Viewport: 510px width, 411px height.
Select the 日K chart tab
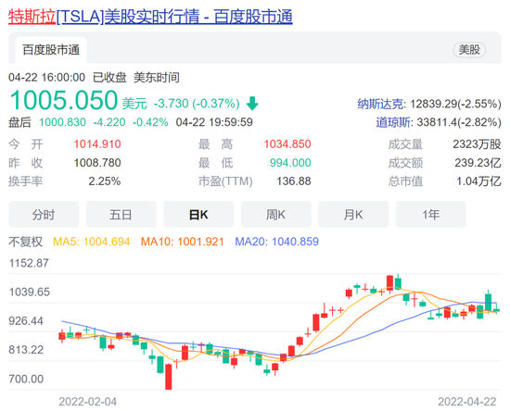(198, 214)
